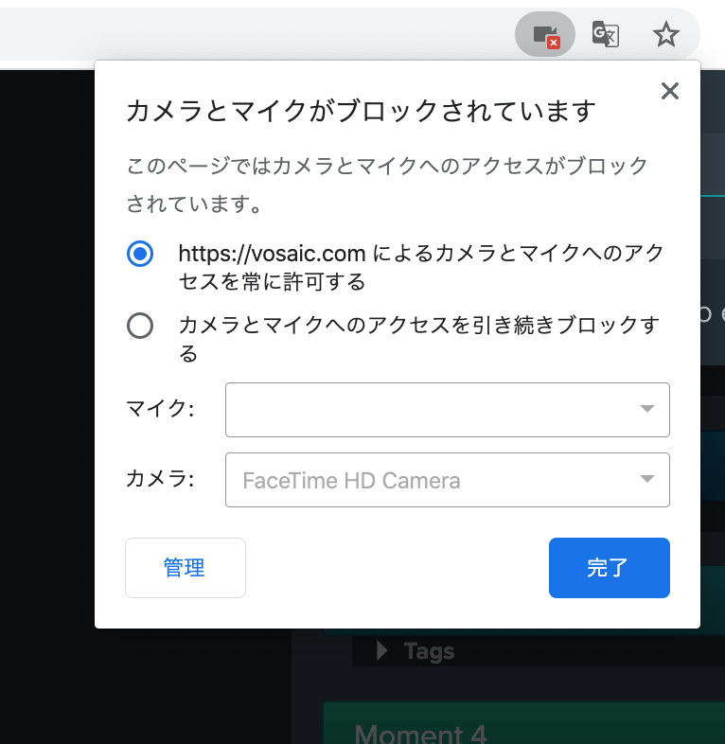Bookmark this page with the star icon
This screenshot has height=744, width=725.
point(666,35)
